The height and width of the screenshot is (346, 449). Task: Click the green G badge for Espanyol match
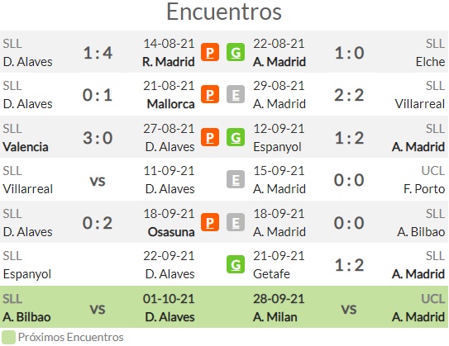click(236, 137)
